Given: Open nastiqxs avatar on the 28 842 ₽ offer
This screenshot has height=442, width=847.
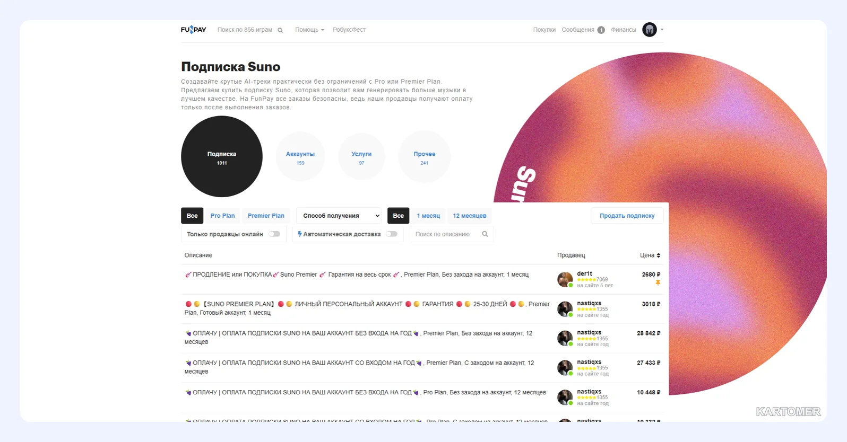Looking at the screenshot, I should (x=565, y=338).
